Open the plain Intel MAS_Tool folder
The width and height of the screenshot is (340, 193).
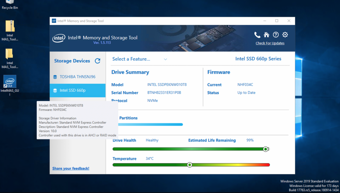[x=10, y=59]
